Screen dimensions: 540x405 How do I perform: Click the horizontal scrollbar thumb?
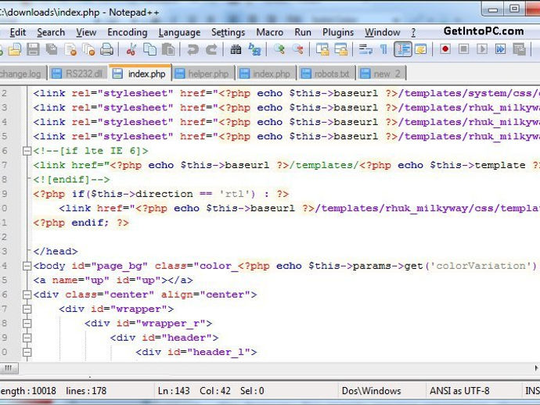pos(9,368)
